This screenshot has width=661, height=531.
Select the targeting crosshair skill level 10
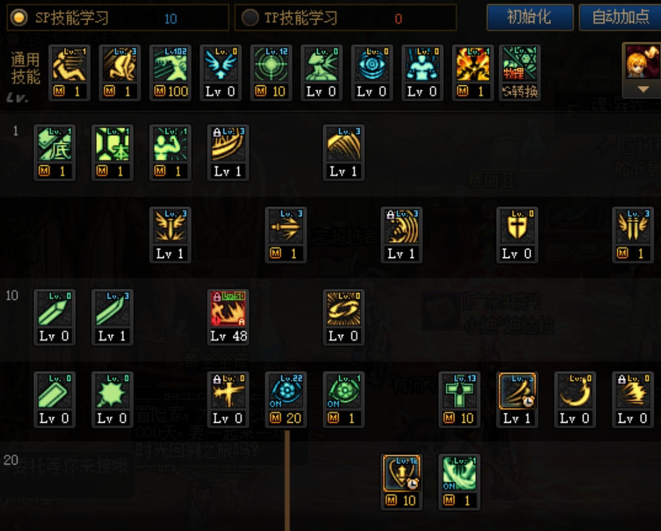(x=271, y=73)
